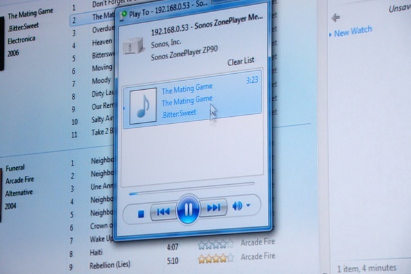Mute the speaker volume icon
The width and height of the screenshot is (411, 274).
237,206
